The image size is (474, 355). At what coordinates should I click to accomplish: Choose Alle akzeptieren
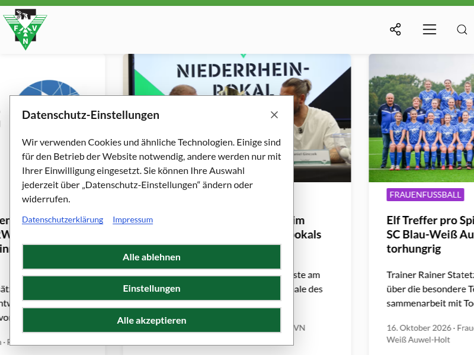point(152,320)
